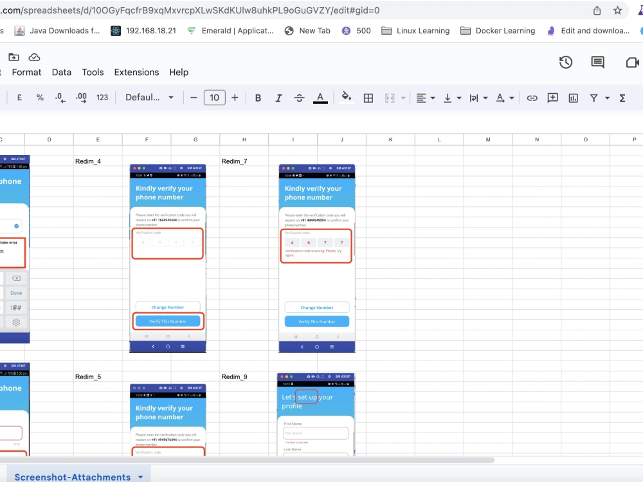
Task: Click the move to folder icon
Action: 14,57
